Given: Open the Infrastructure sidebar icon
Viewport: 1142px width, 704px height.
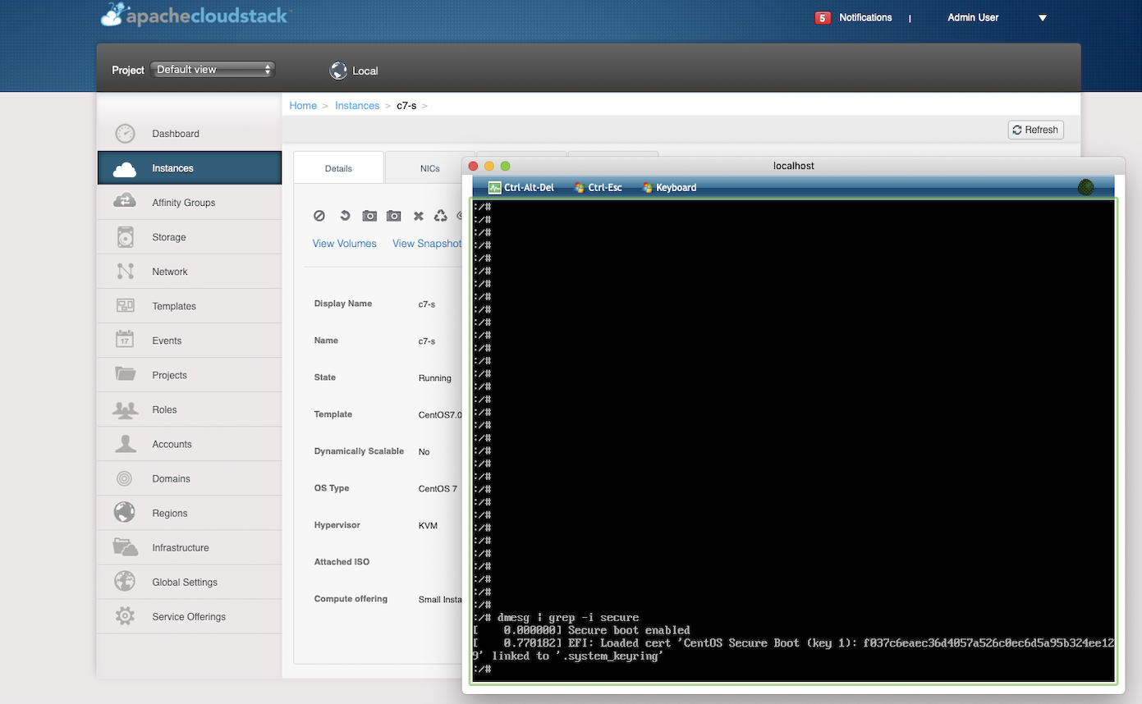Looking at the screenshot, I should coord(125,547).
